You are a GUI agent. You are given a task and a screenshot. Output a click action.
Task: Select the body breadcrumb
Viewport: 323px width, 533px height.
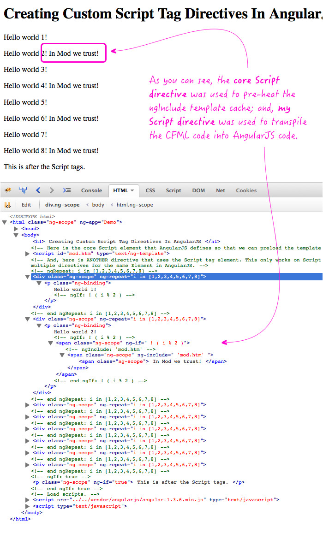click(98, 205)
